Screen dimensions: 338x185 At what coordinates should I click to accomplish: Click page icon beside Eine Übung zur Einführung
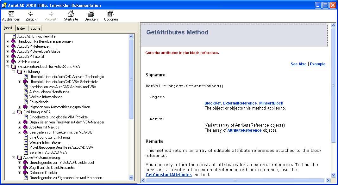[x=26, y=137]
